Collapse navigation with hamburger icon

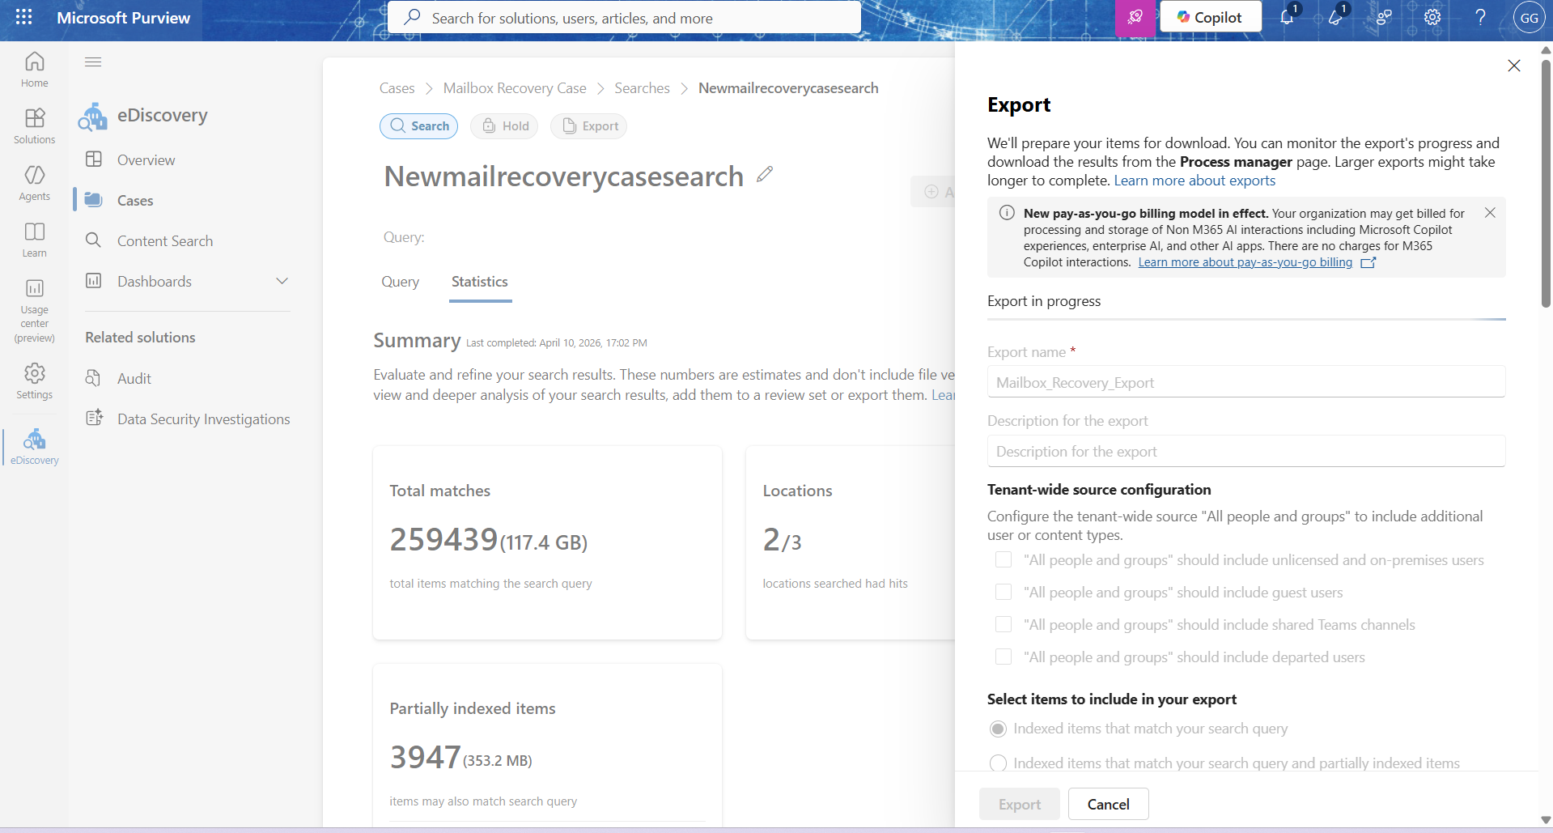pos(93,62)
